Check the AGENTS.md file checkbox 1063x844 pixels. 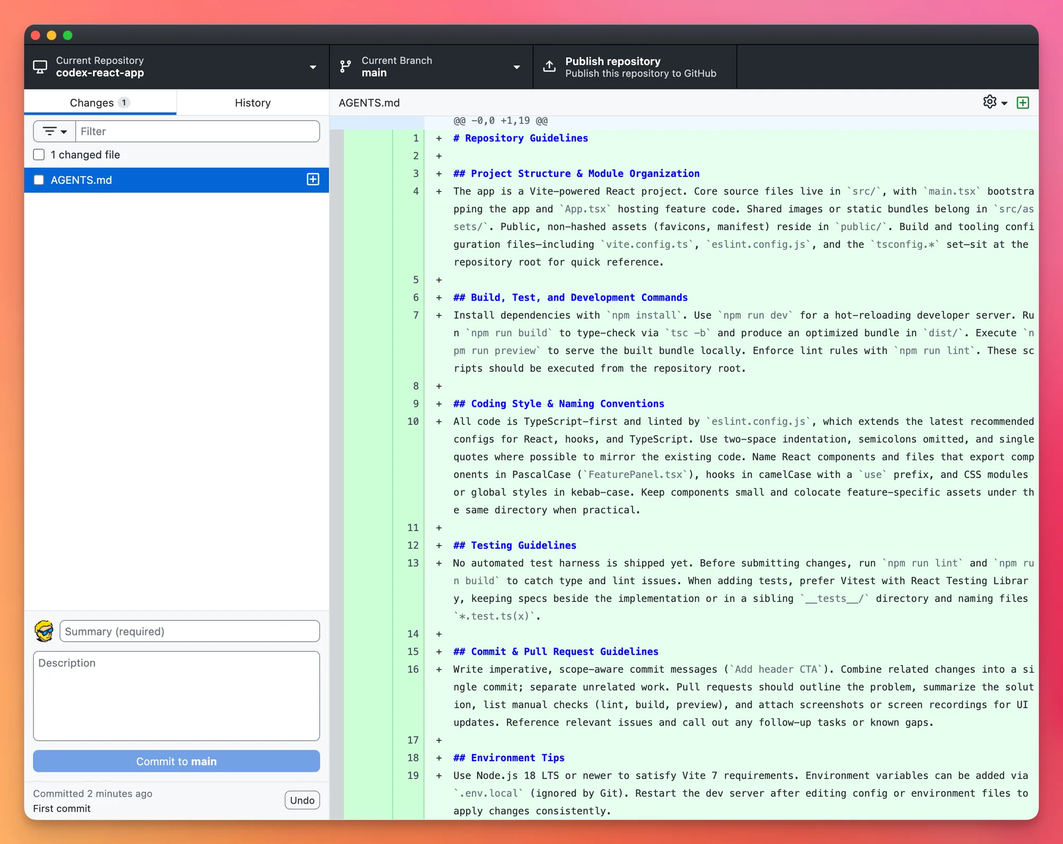point(39,180)
